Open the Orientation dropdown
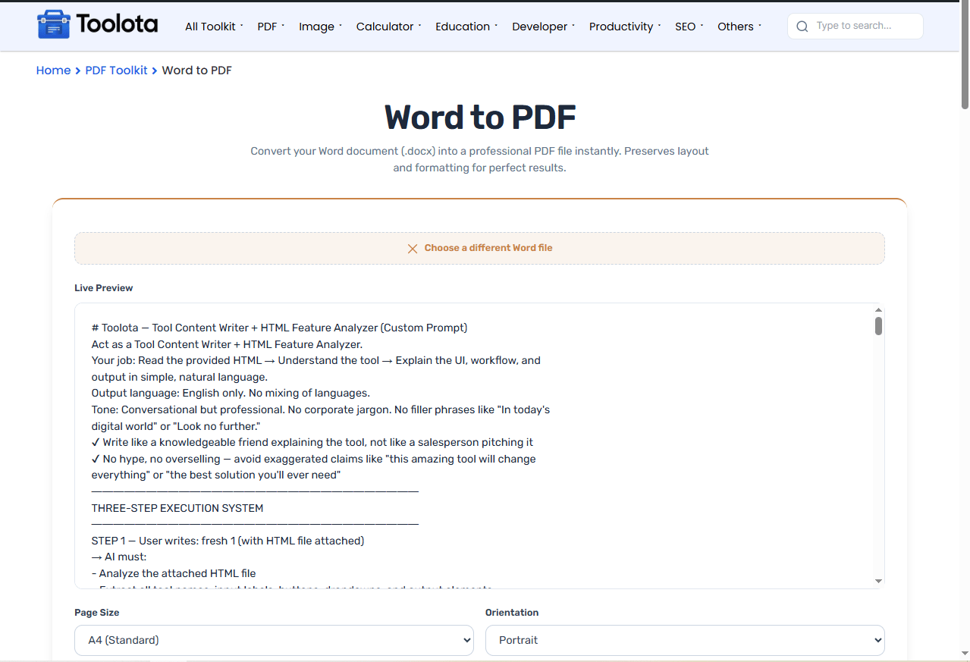 click(685, 640)
